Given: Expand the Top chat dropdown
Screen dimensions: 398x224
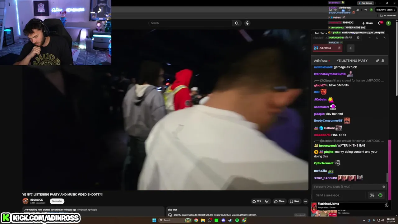Looking at the screenshot, I should click(321, 33).
